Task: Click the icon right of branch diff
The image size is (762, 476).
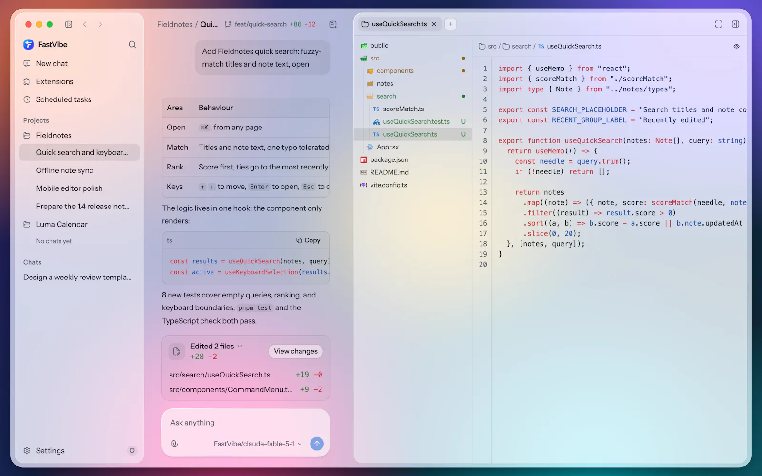Action: click(x=333, y=24)
